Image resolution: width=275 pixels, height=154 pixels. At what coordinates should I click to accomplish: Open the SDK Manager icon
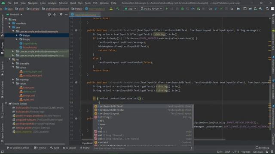click(x=261, y=9)
